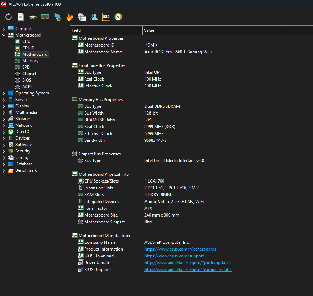Screen dimensions: 313x296
Task: Open preferences gear checklist icon
Action: point(82,17)
